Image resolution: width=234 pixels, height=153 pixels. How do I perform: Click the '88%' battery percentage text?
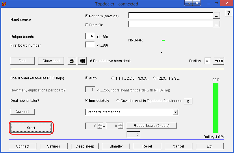tap(216, 80)
